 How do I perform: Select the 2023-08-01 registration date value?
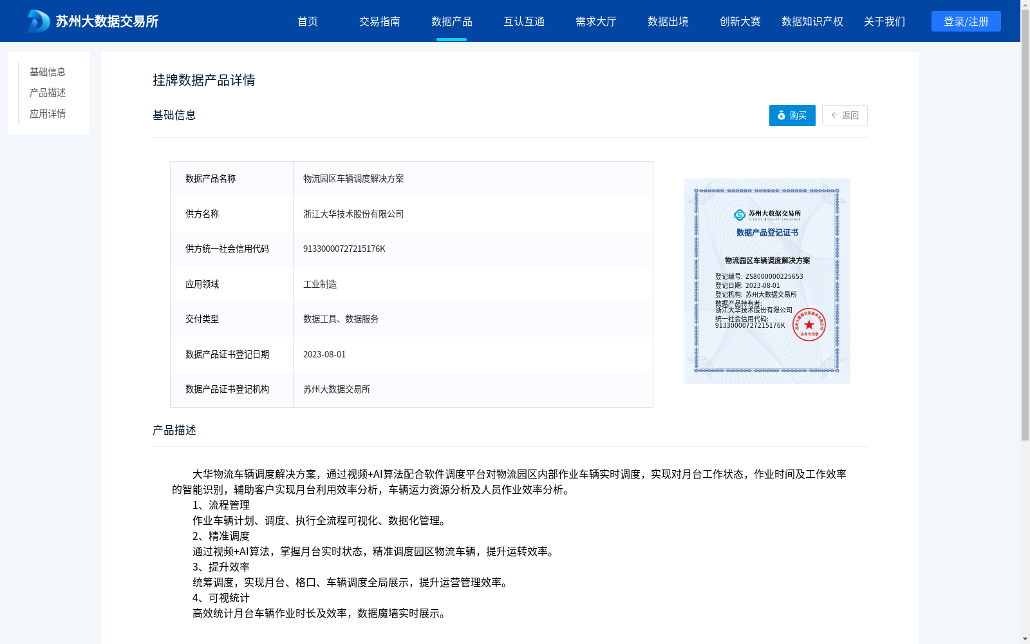324,354
